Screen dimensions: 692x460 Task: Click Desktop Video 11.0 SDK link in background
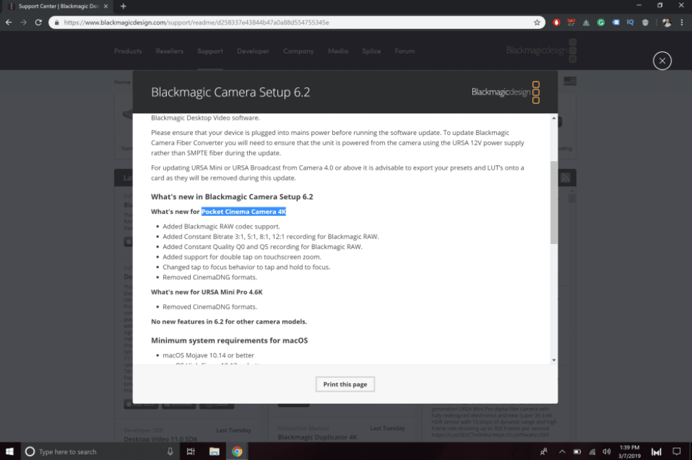pos(161,440)
